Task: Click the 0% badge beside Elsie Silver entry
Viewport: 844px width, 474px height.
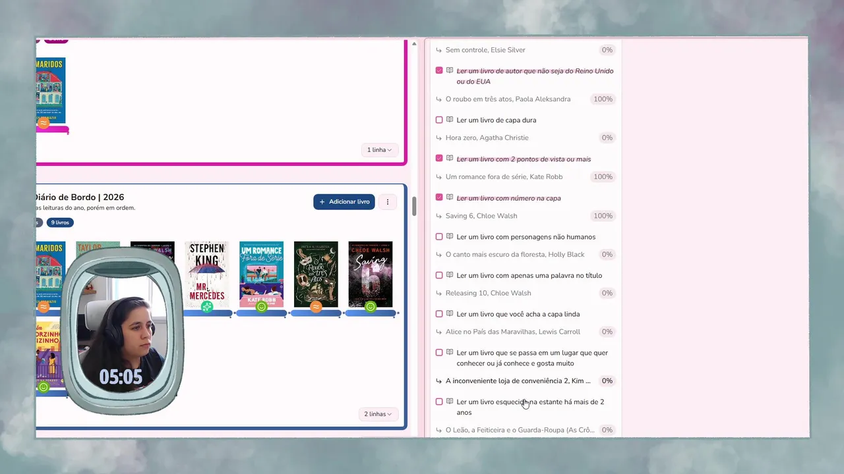Action: point(607,50)
